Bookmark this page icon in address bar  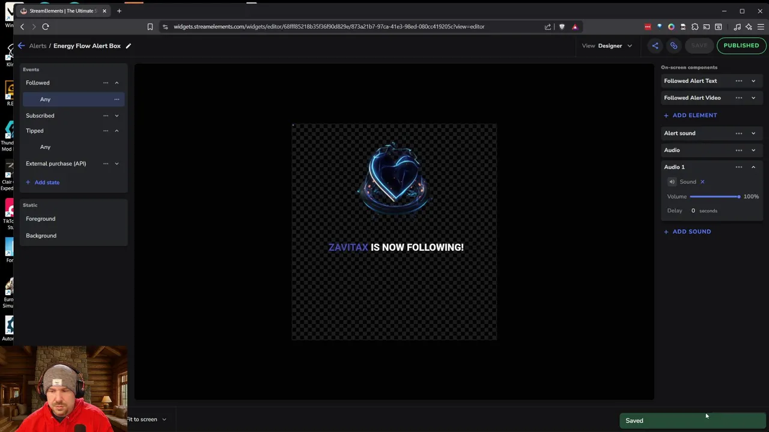[x=150, y=26]
